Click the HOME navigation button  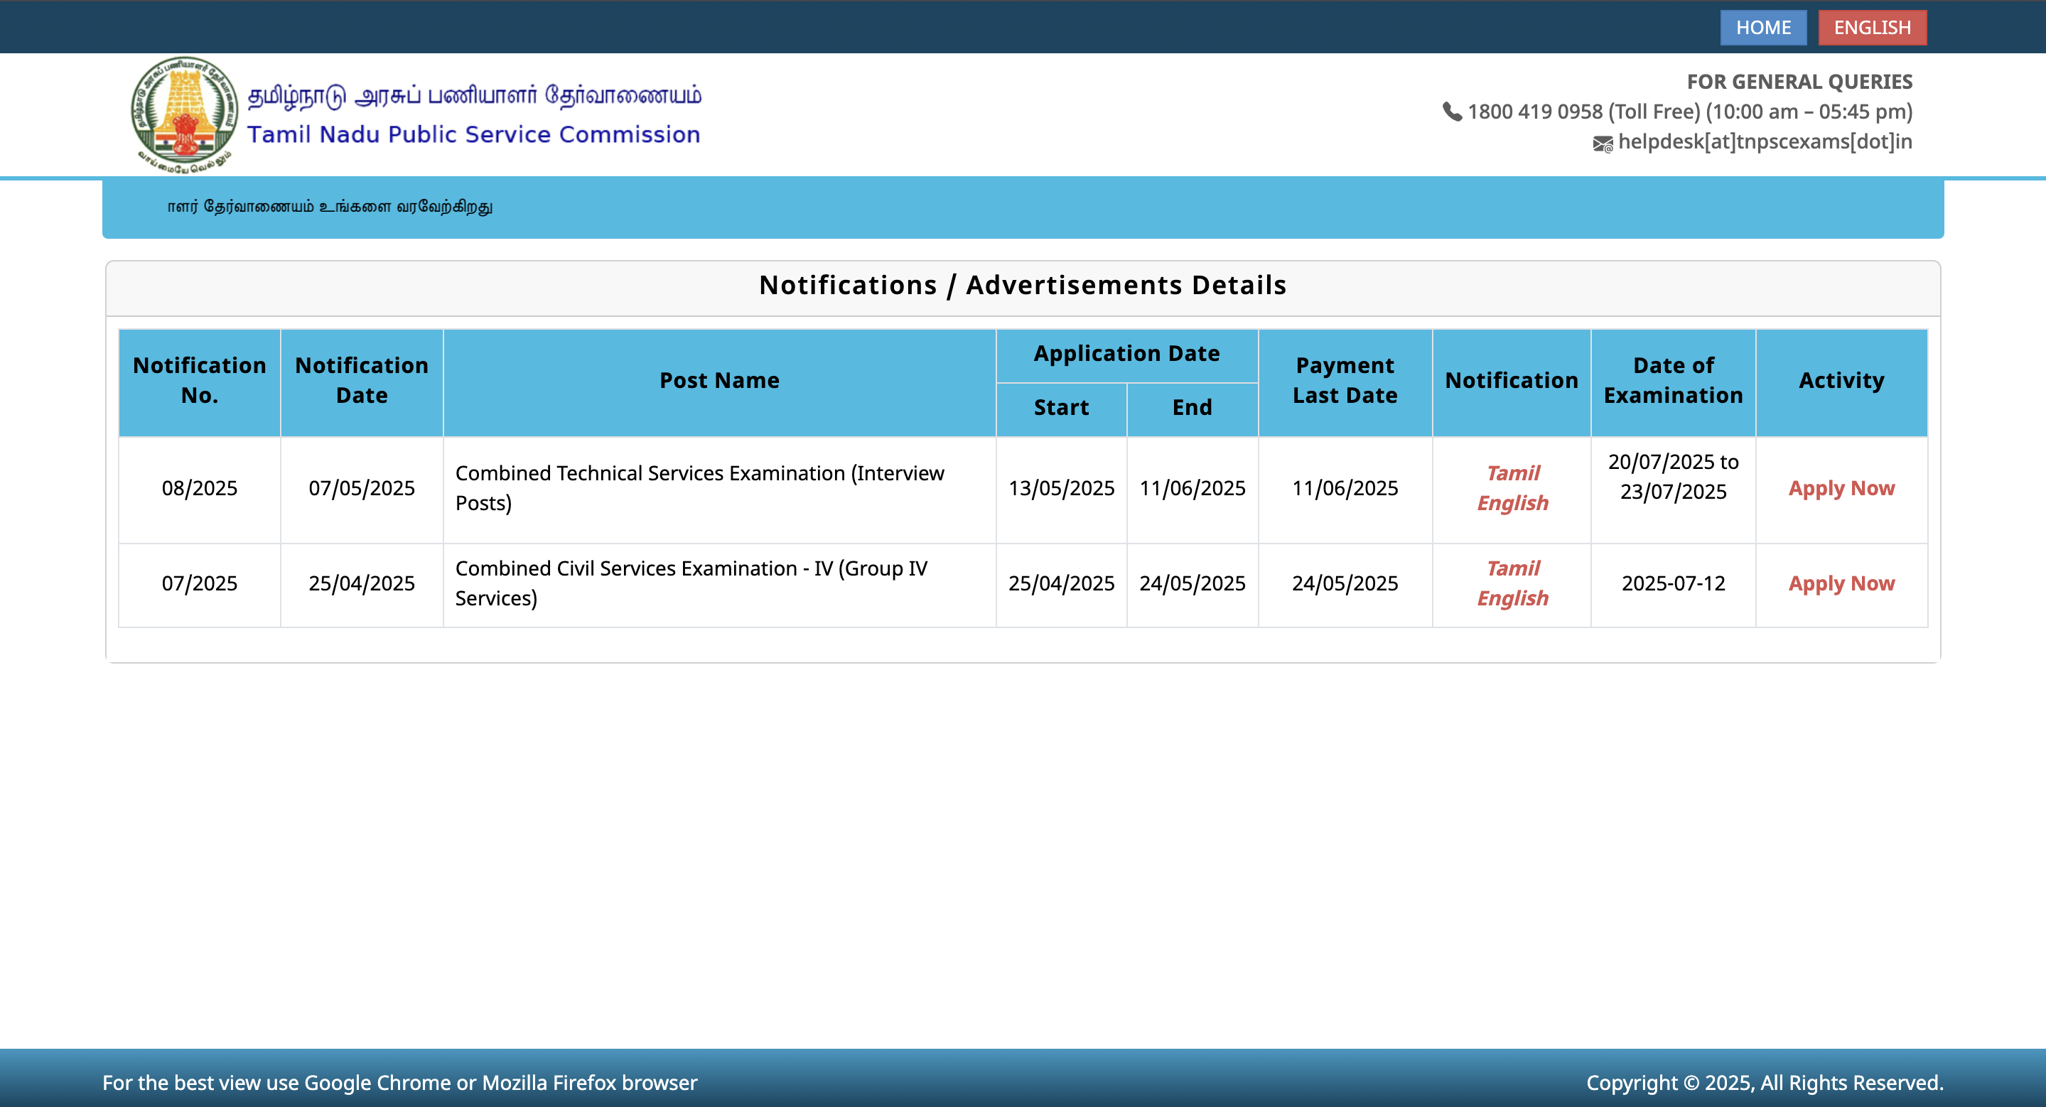point(1763,27)
